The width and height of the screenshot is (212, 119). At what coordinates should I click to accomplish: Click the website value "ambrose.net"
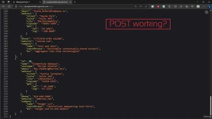44,99
